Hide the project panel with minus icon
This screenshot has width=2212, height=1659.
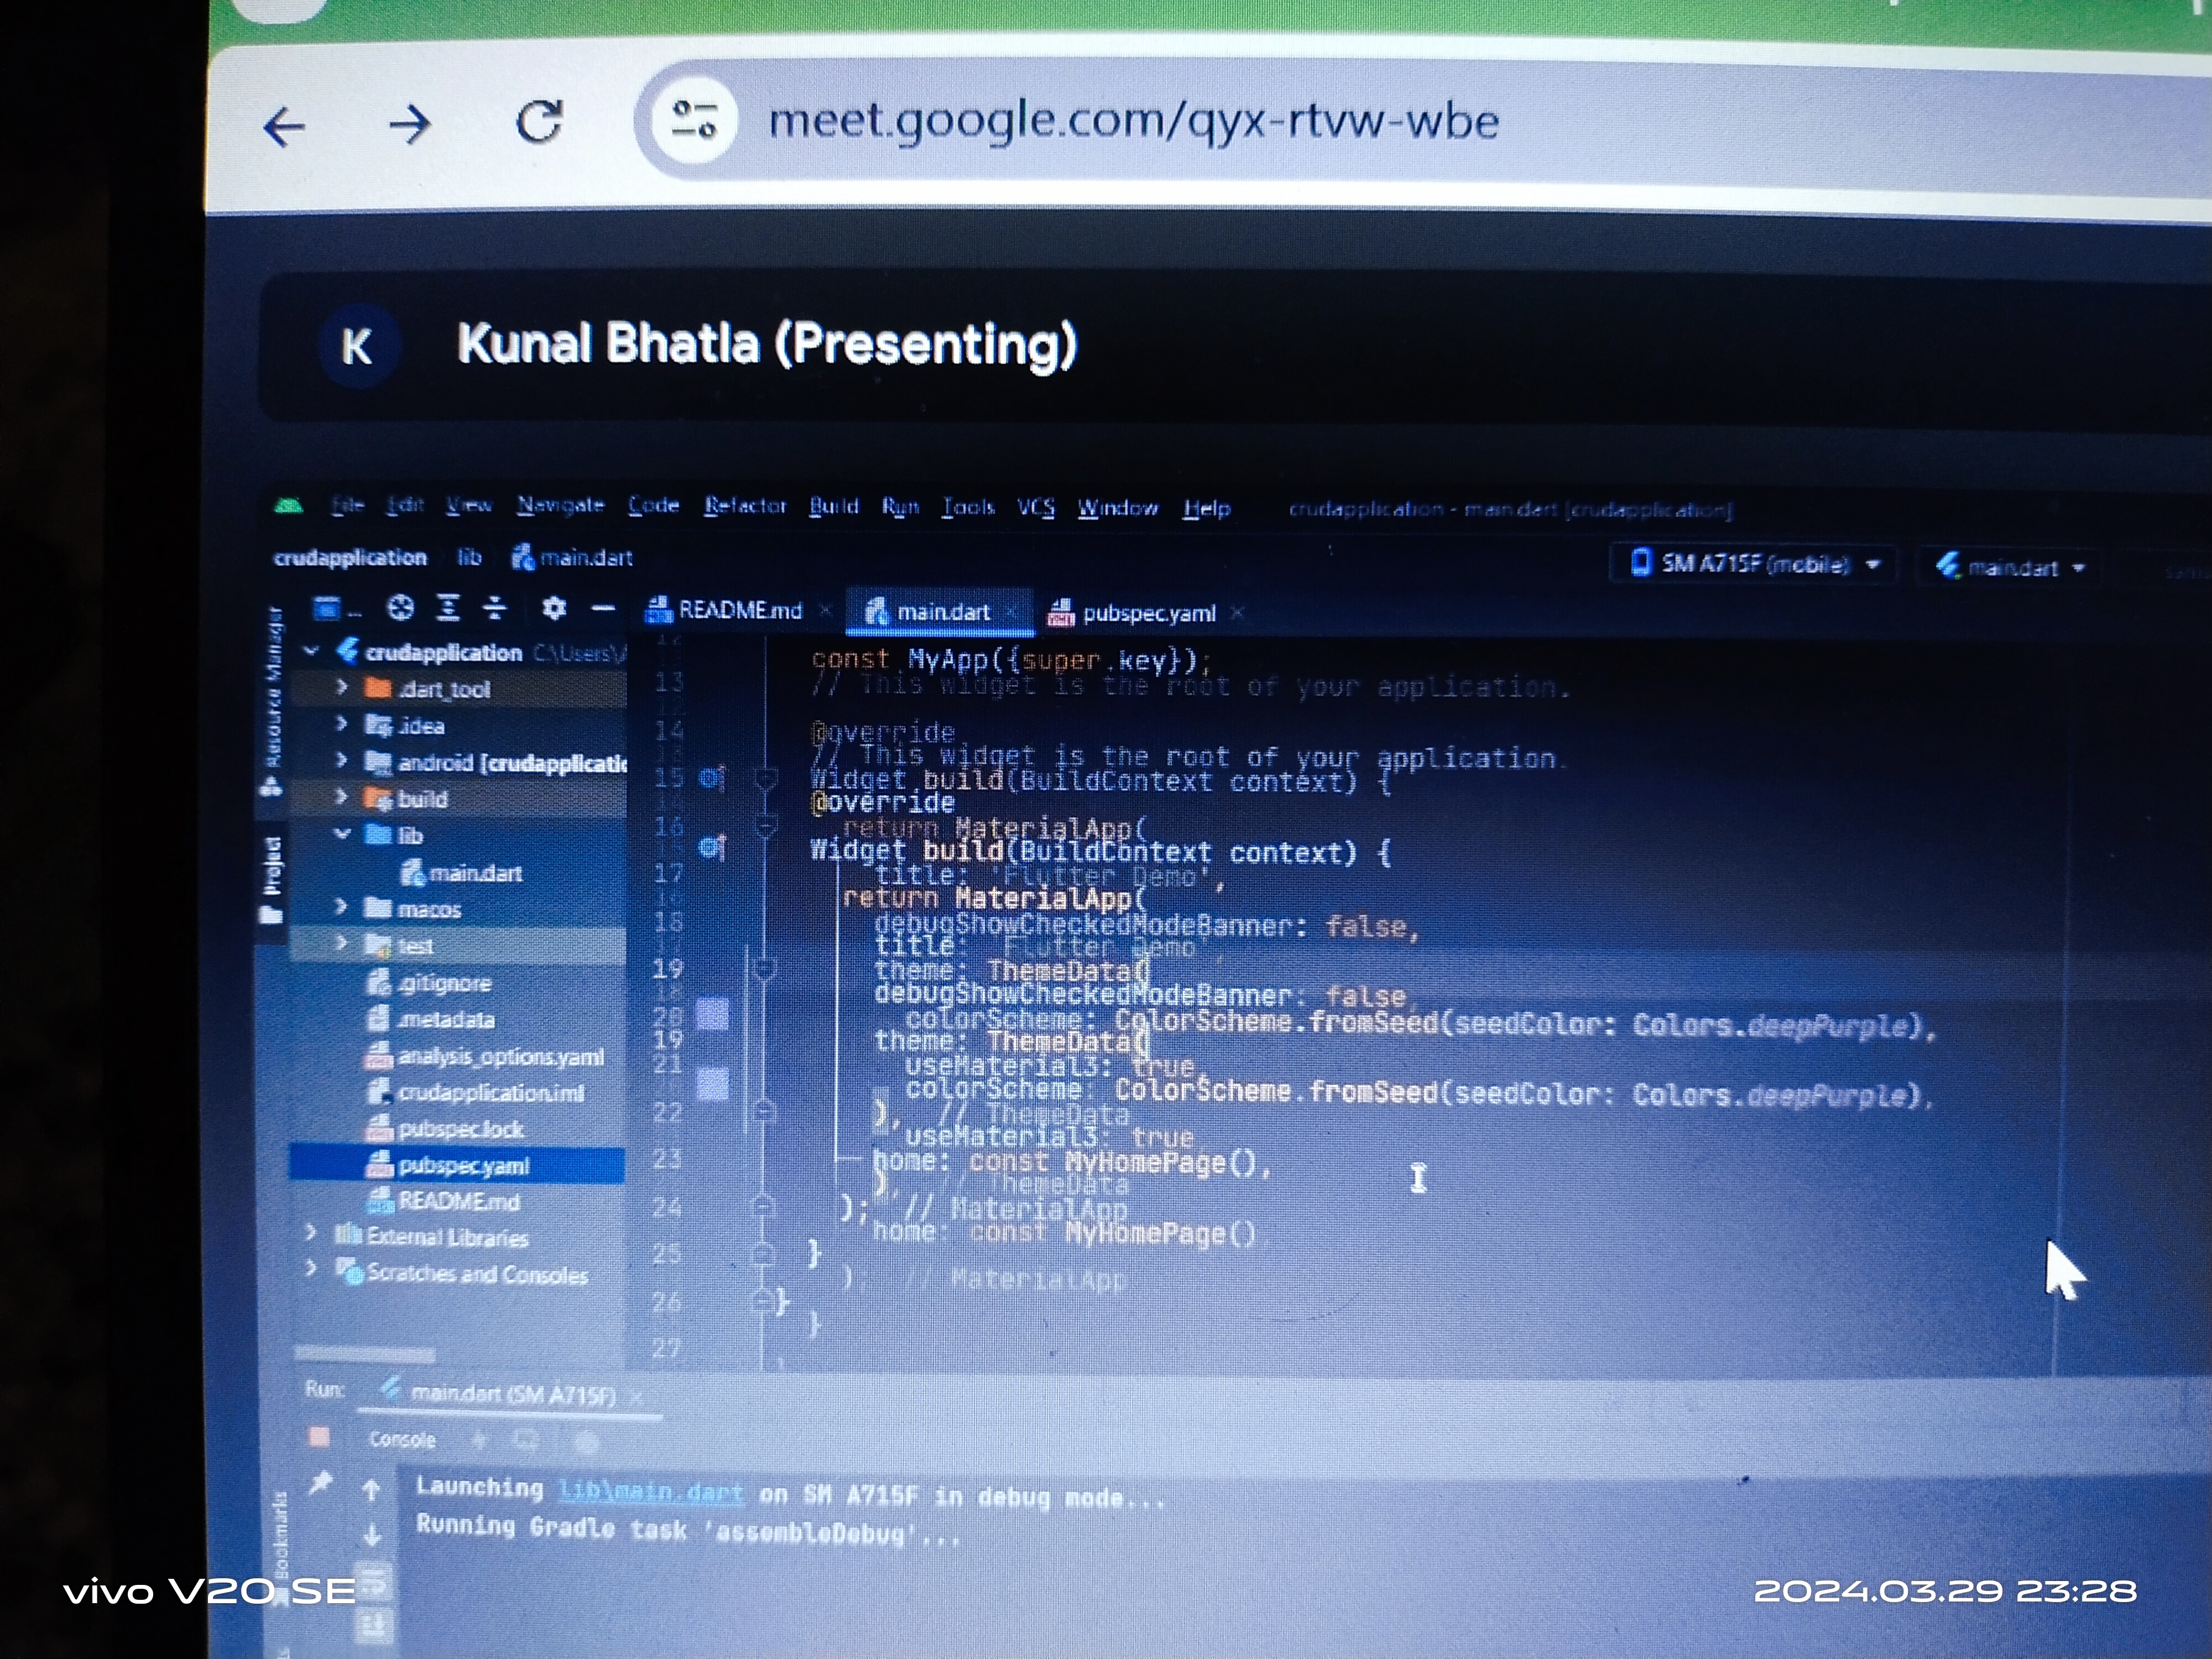602,607
